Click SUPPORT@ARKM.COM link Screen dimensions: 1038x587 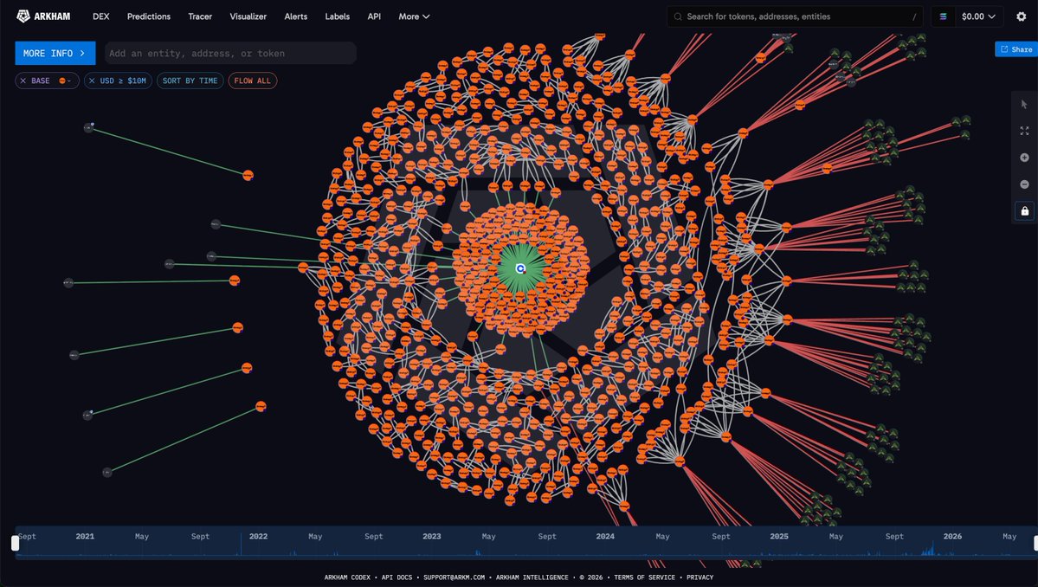click(x=455, y=577)
